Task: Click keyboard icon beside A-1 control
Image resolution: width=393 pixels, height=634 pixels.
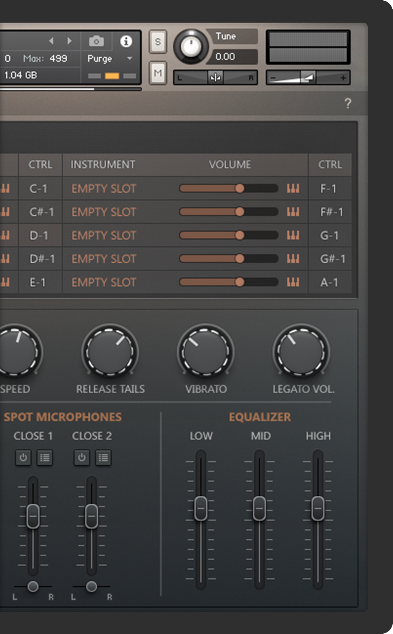Action: tap(293, 282)
